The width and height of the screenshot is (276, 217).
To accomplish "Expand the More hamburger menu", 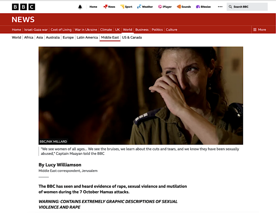I will coord(260,30).
